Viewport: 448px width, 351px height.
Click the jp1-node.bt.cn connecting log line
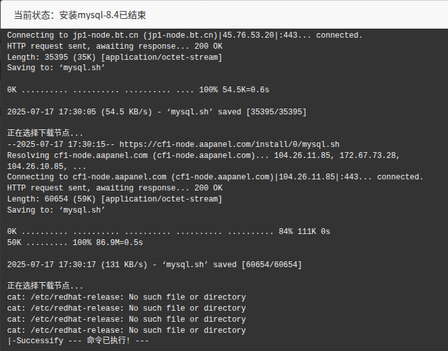tap(185, 35)
